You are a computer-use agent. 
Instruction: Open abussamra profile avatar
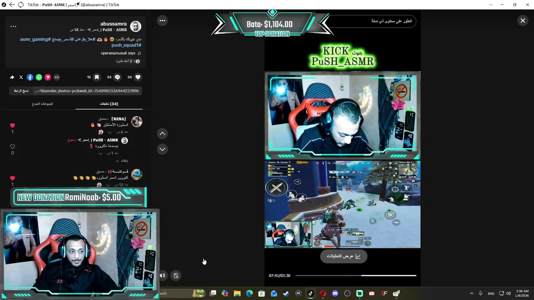[136, 27]
